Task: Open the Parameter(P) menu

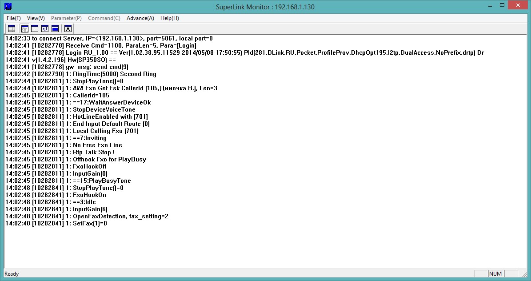Action: 66,18
